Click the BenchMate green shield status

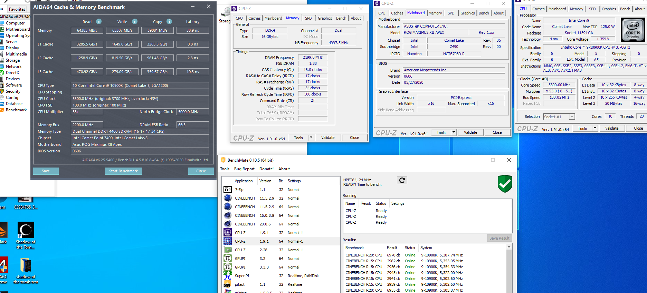click(505, 183)
